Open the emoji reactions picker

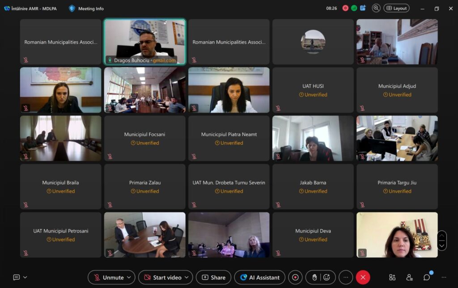(x=327, y=277)
